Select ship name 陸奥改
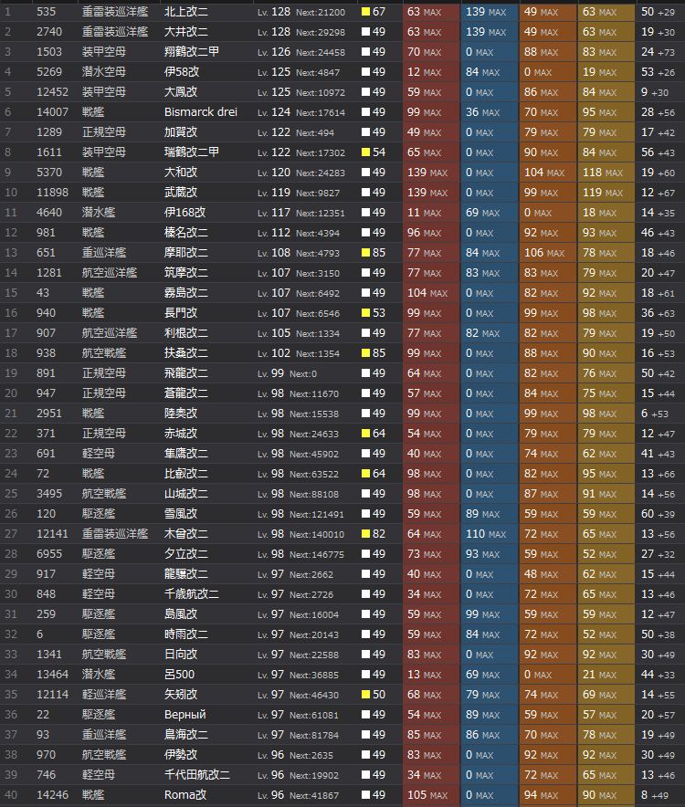Viewport: 685px width, 807px height. (x=181, y=414)
